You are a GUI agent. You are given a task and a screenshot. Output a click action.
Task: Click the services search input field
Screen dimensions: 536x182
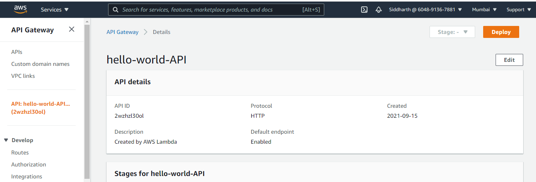[x=210, y=10]
